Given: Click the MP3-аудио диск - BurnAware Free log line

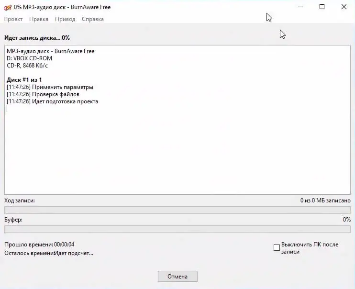Looking at the screenshot, I should click(51, 51).
